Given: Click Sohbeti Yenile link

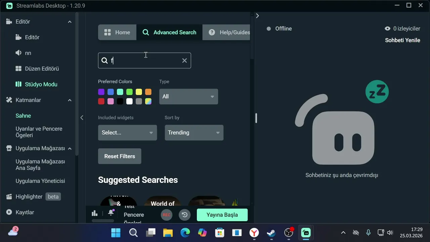Looking at the screenshot, I should [402, 40].
